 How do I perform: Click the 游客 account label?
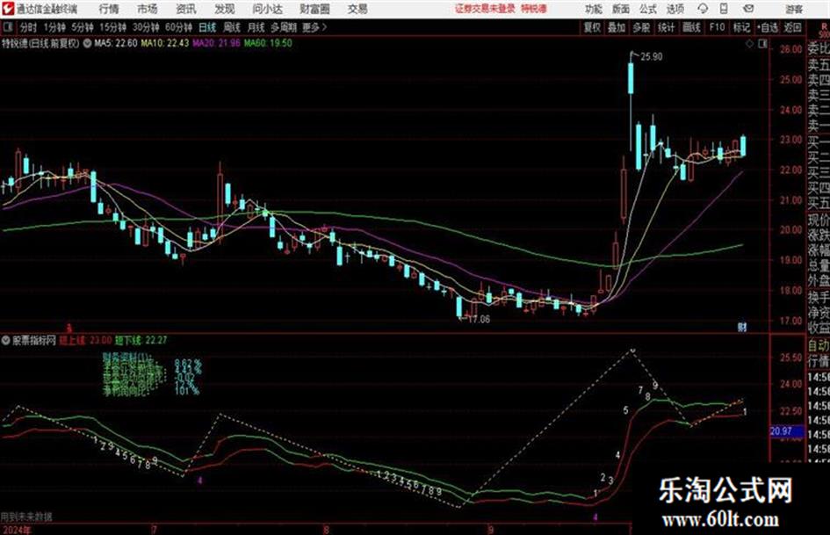pyautogui.click(x=793, y=9)
